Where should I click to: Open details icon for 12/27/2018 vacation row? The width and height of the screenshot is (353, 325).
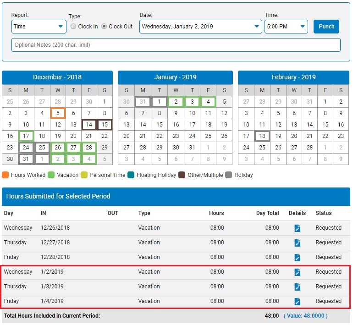point(297,242)
